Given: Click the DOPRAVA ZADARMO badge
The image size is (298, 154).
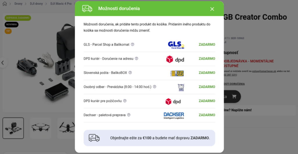Looking at the screenshot, I should pyautogui.click(x=18, y=18).
